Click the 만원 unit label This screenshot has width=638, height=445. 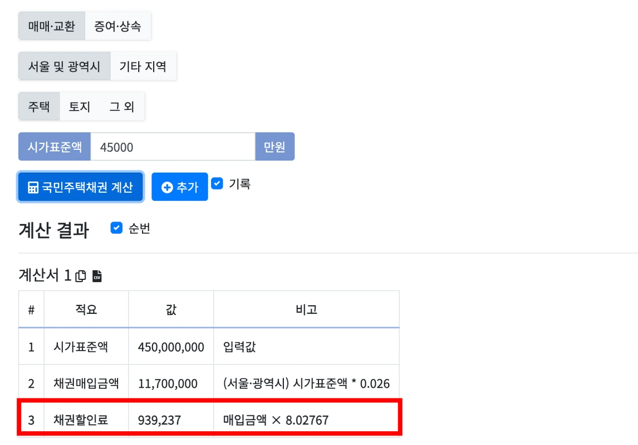click(275, 147)
